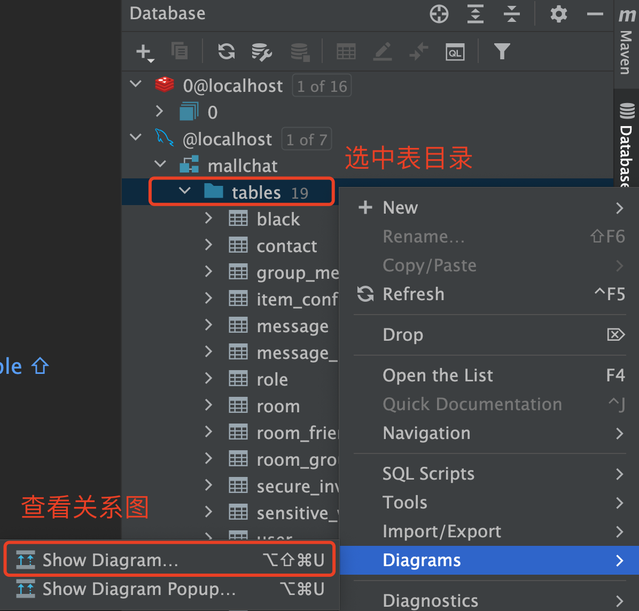Screen dimensions: 639x611
Task: Click the tables folder icon
Action: click(x=214, y=191)
